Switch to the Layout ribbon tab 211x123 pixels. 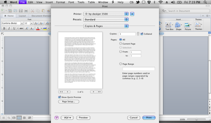pyautogui.click(x=22, y=16)
